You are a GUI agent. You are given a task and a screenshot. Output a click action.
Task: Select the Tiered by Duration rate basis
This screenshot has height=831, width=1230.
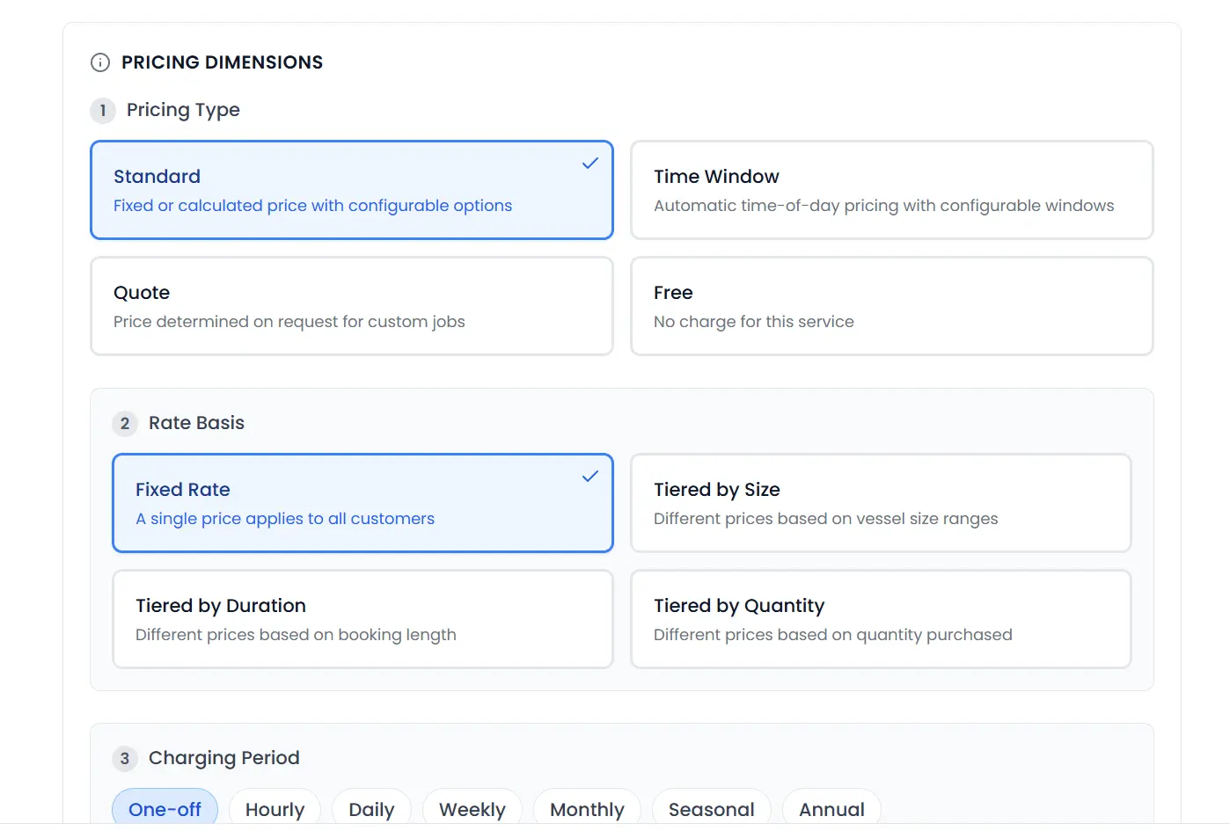(362, 618)
